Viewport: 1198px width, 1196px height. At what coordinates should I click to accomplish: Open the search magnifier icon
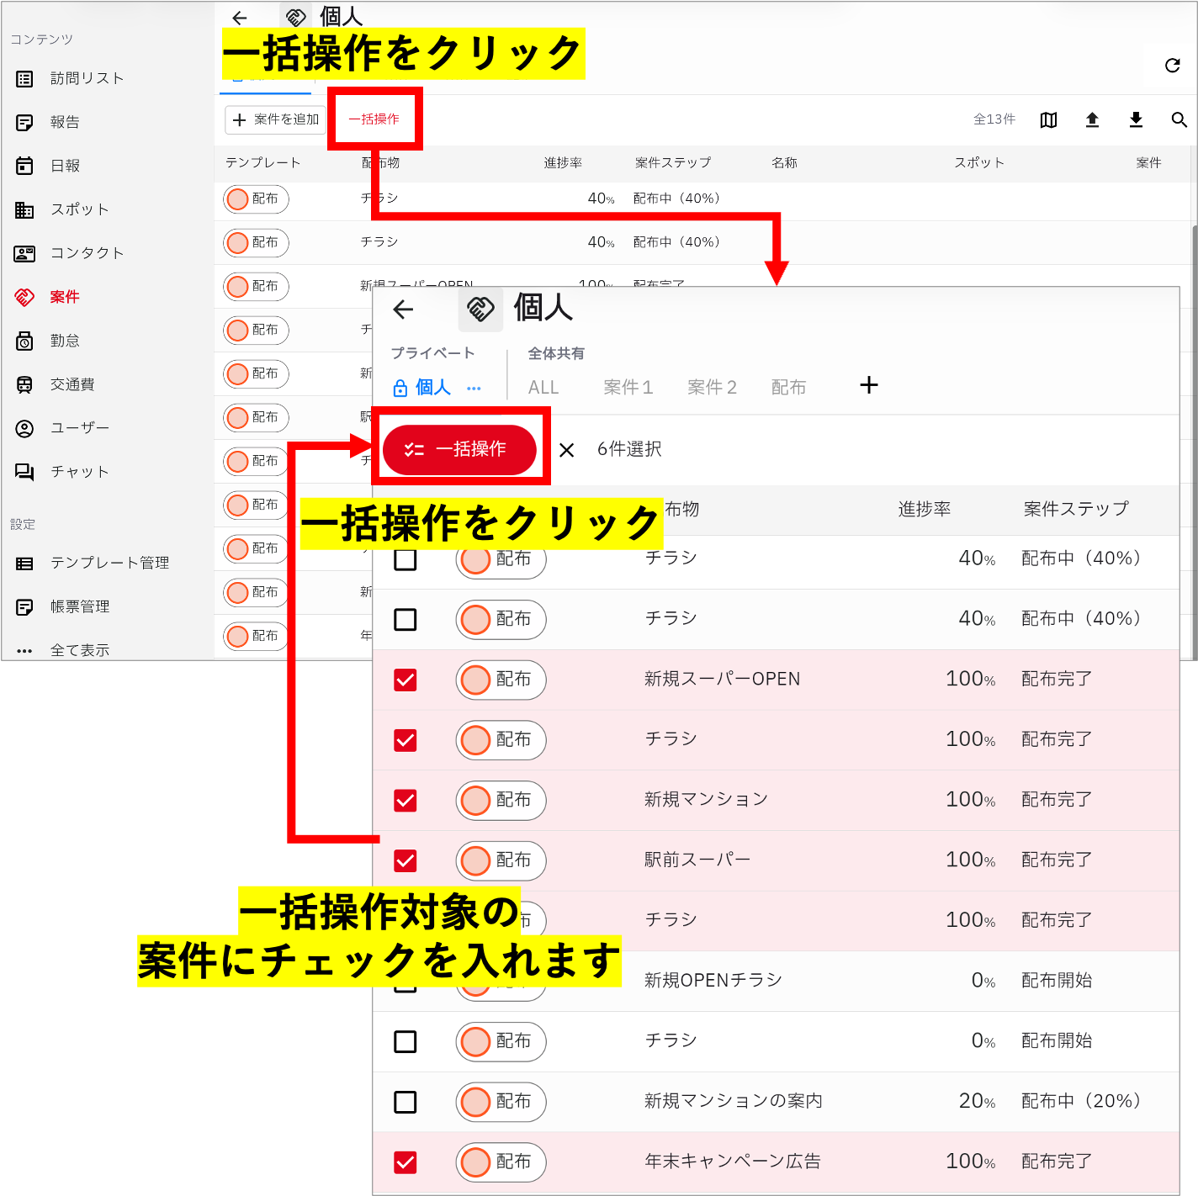[1179, 119]
